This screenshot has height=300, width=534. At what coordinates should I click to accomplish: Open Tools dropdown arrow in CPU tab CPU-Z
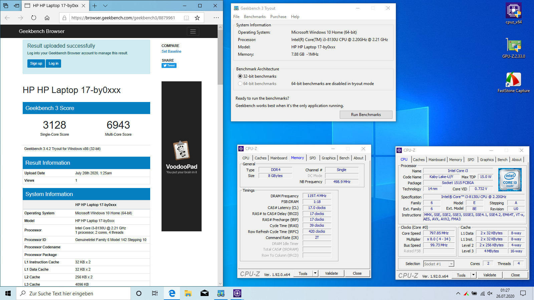pos(473,275)
